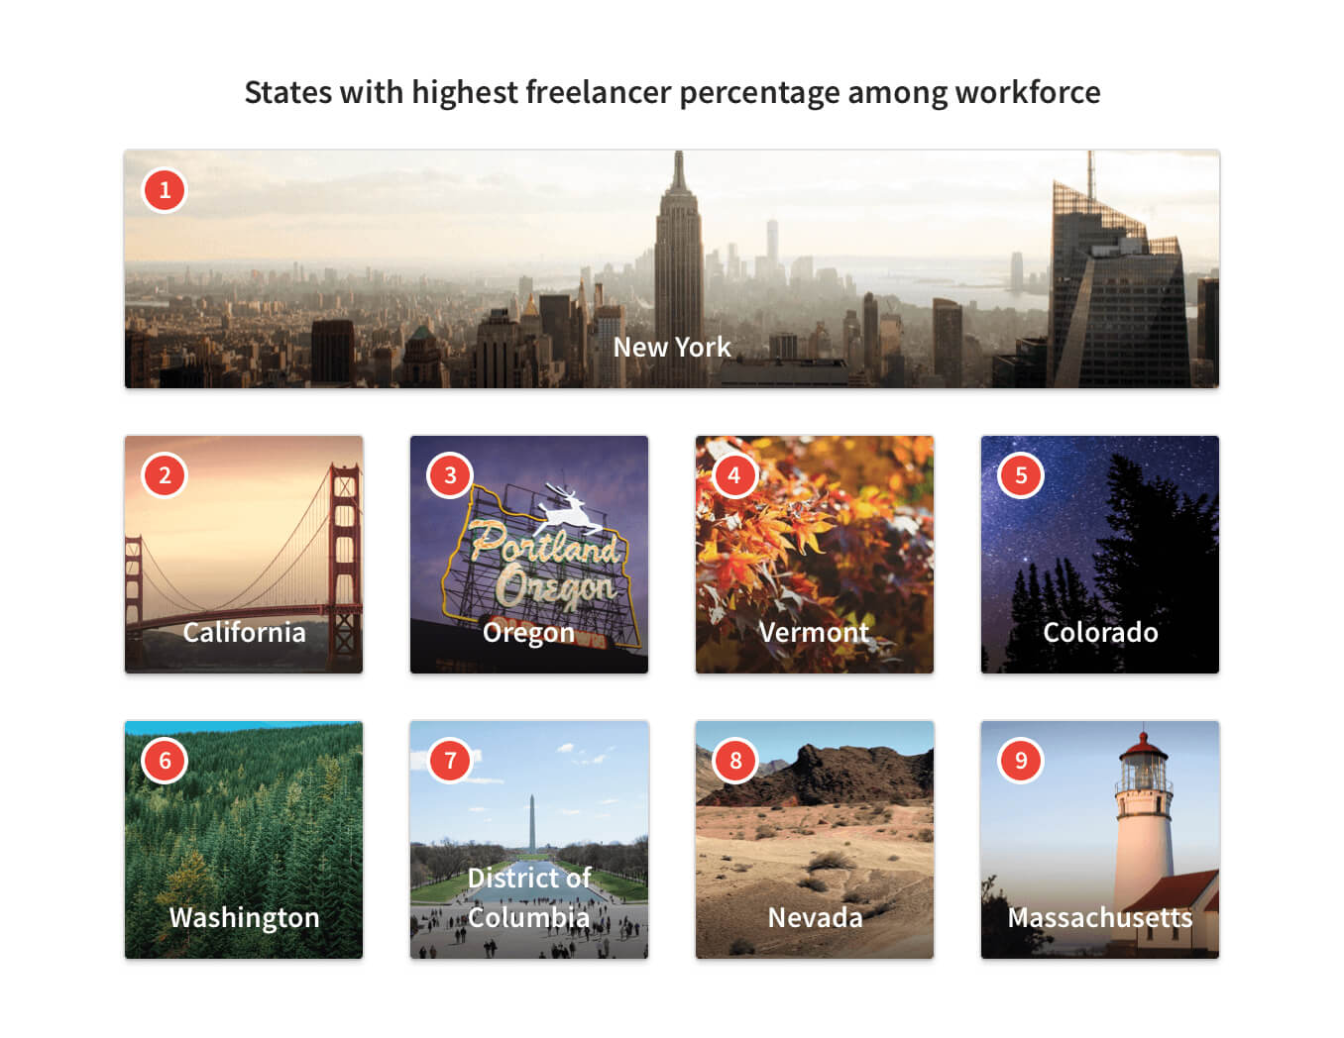Screen dimensions: 1344x1038
Task: Click the red rank 7 badge
Action: [x=450, y=761]
